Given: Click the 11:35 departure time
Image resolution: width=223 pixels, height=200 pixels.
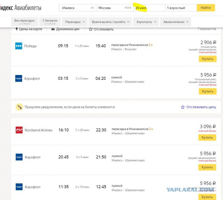Looking at the screenshot, I should click(63, 187).
